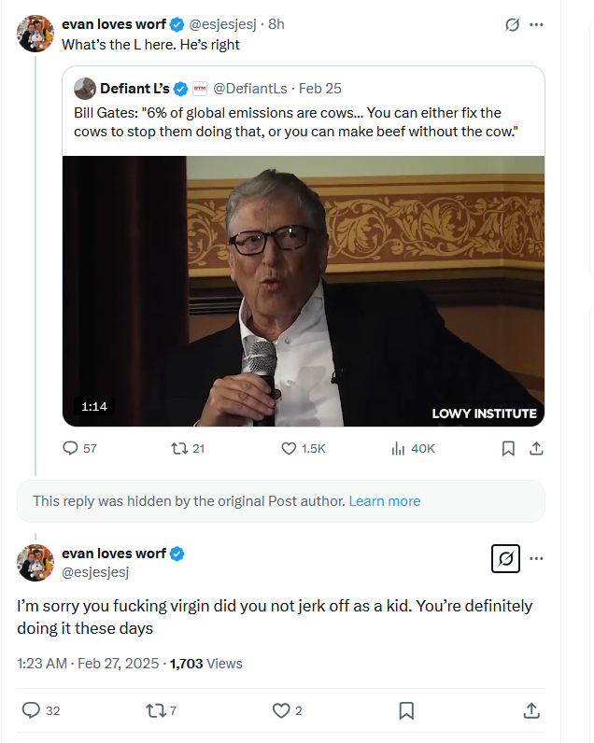Image resolution: width=594 pixels, height=743 pixels.
Task: Bookmark the bottom reply post
Action: [x=406, y=710]
